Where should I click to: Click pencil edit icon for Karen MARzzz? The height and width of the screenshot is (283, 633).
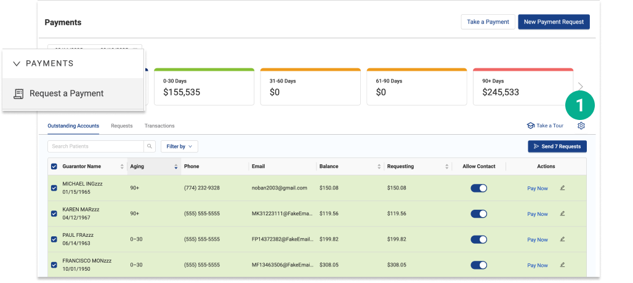(x=562, y=213)
